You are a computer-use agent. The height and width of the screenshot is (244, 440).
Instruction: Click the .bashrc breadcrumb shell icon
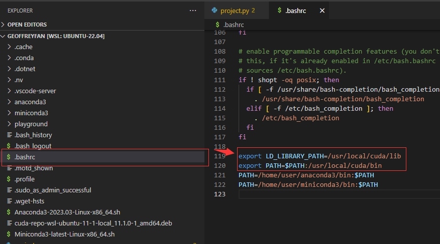pyautogui.click(x=217, y=24)
